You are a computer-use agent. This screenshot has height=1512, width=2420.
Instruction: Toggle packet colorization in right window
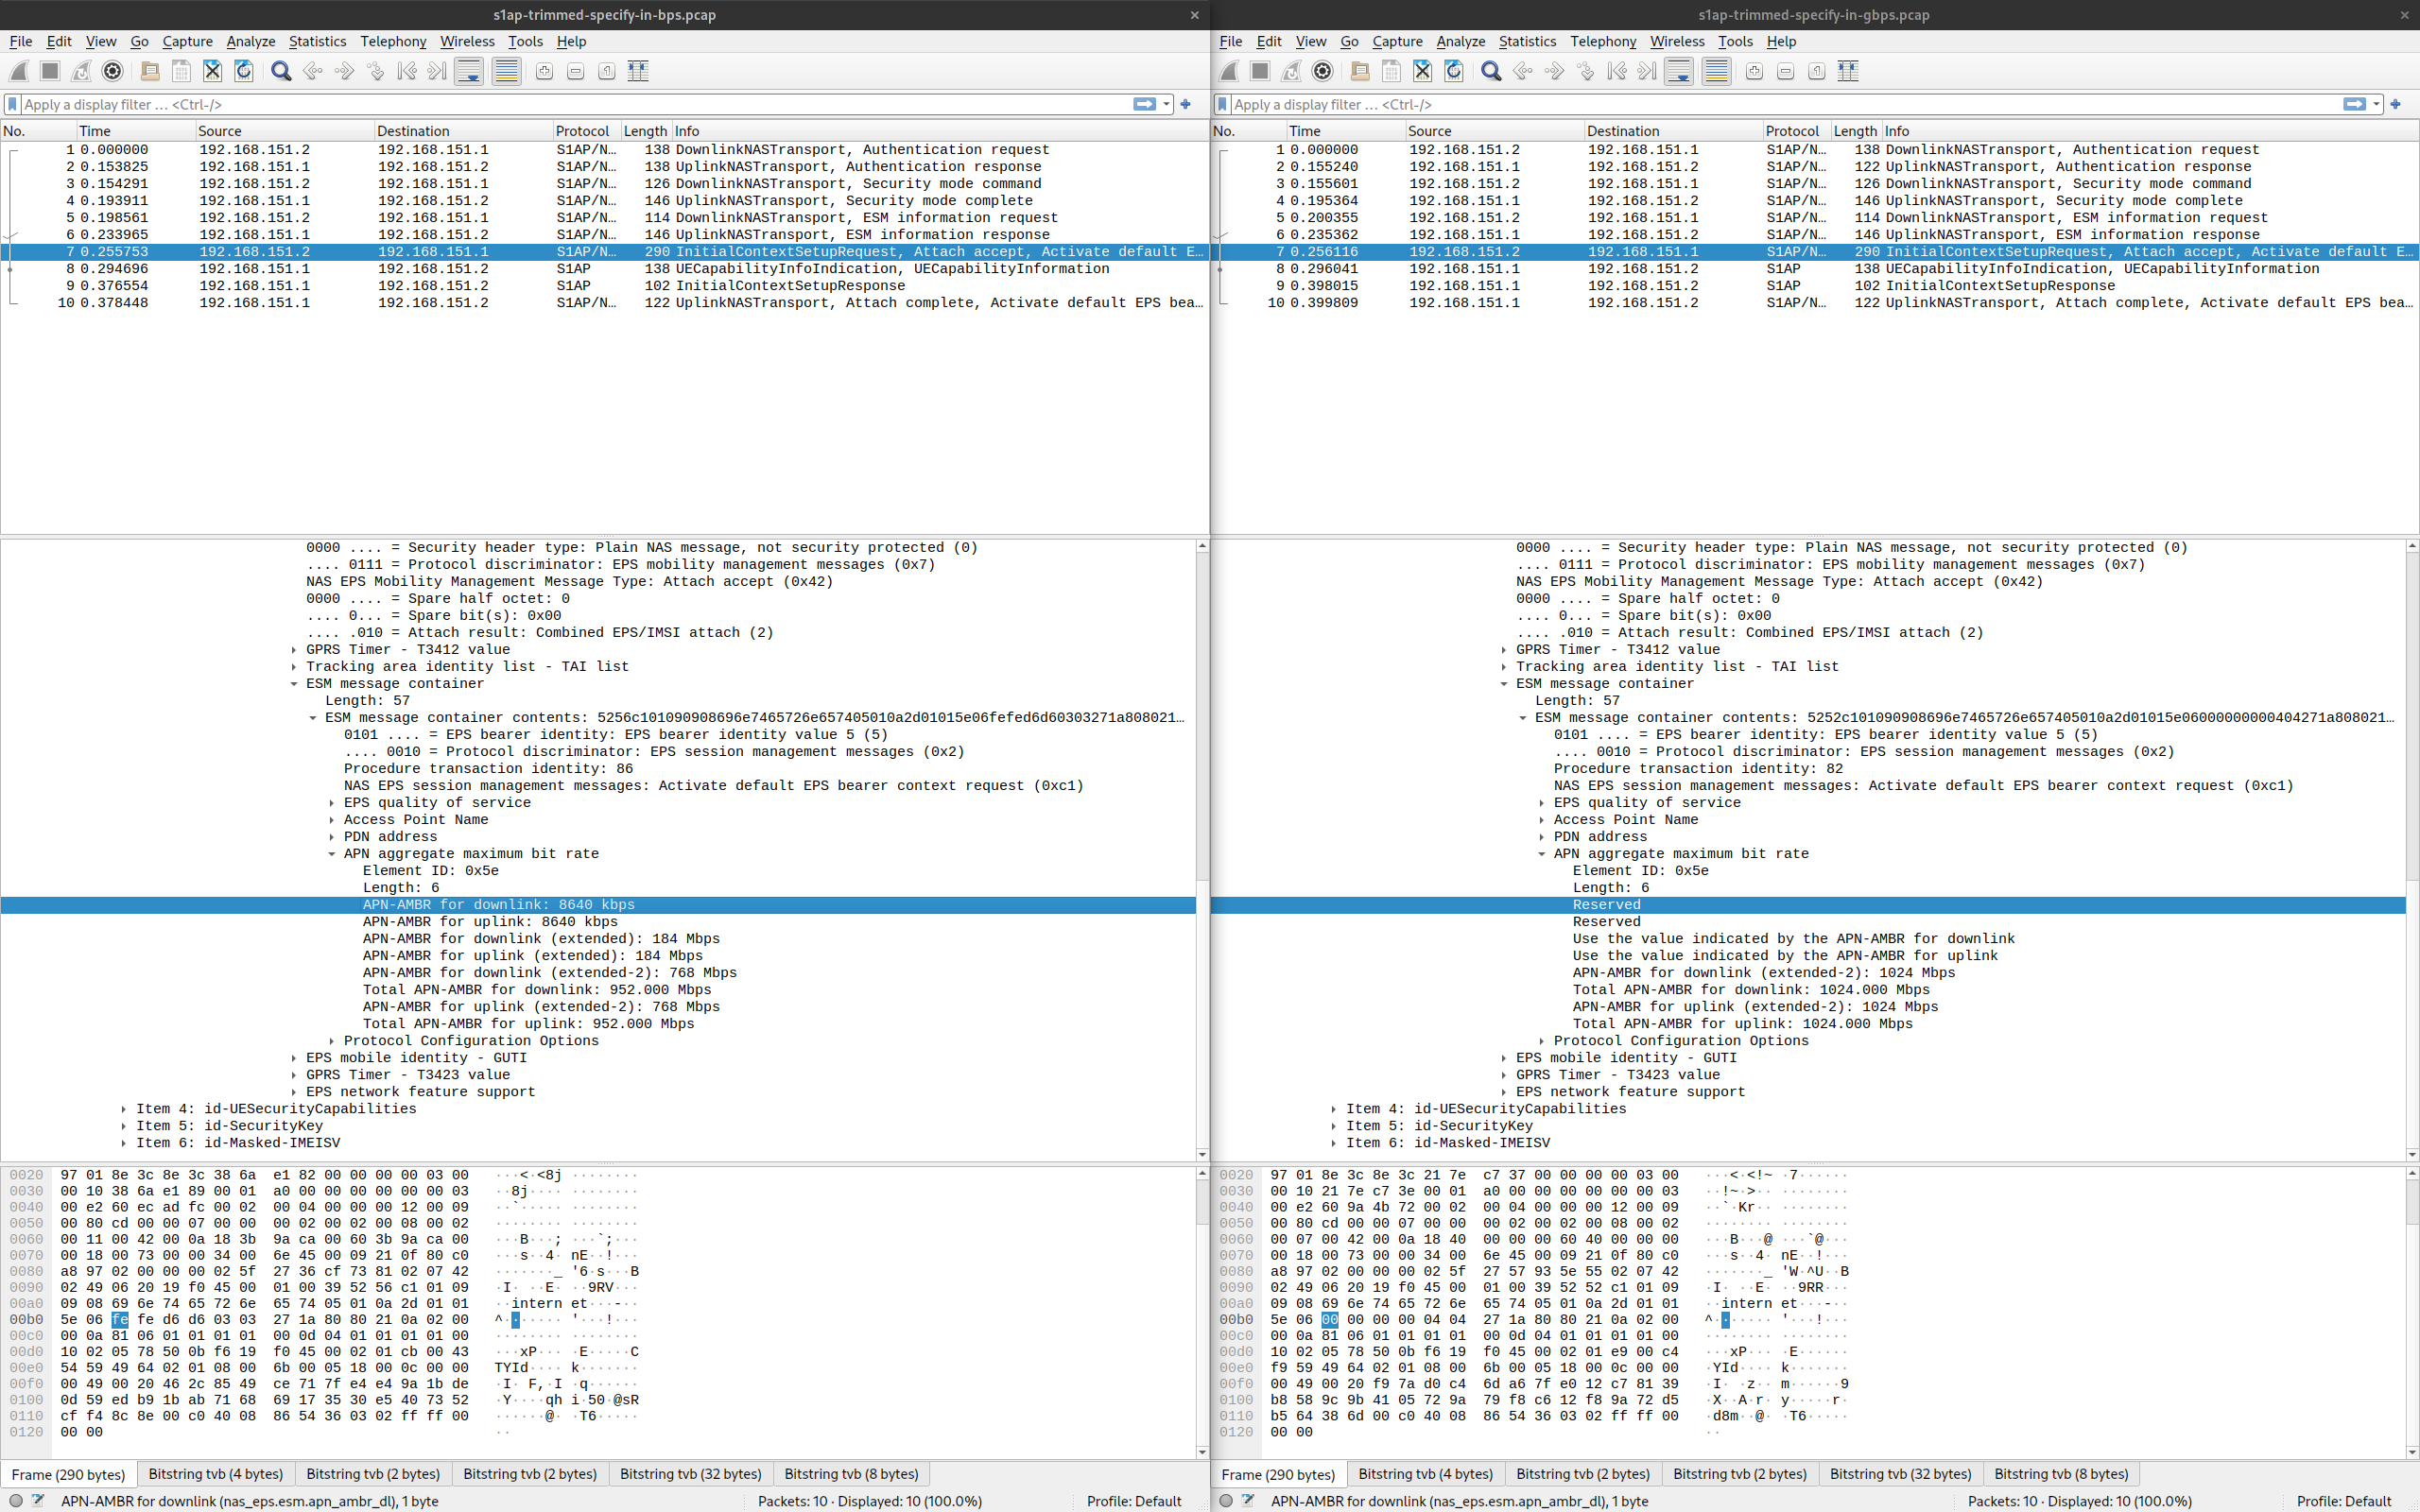point(1716,71)
